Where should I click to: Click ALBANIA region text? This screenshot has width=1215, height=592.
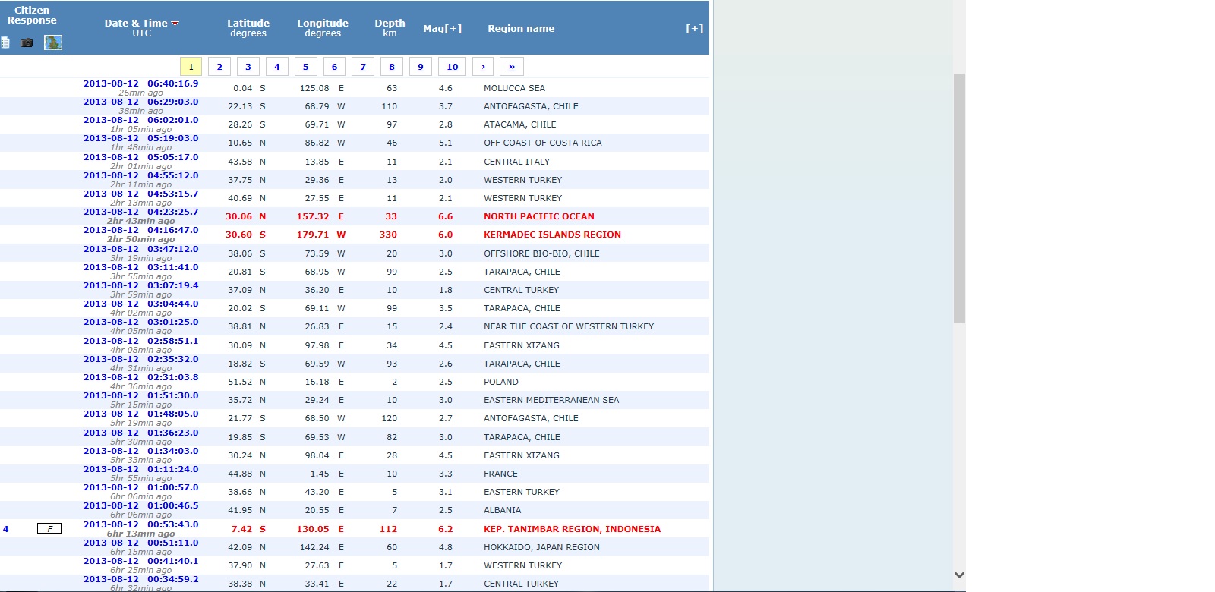pyautogui.click(x=503, y=510)
